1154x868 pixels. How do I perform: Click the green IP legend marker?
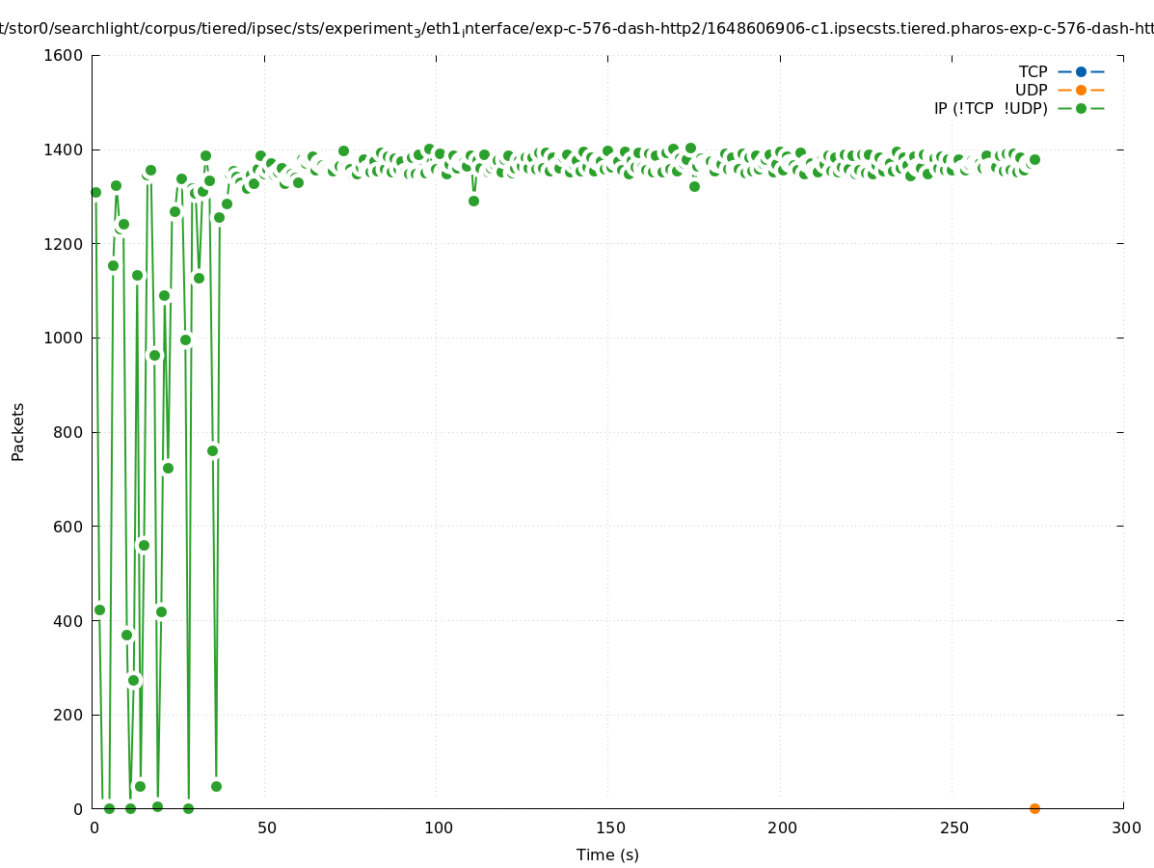(1081, 108)
